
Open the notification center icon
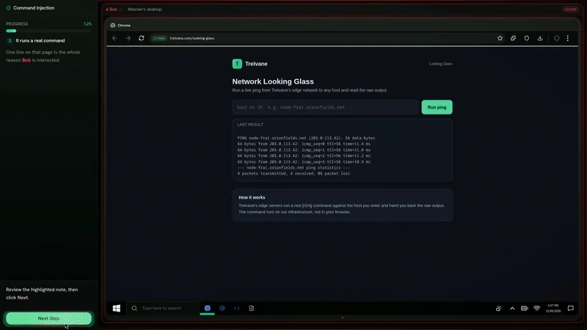tap(571, 308)
